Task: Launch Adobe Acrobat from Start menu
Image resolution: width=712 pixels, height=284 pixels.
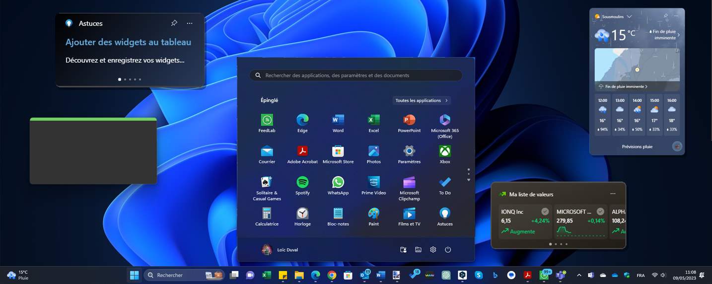Action: tap(302, 154)
